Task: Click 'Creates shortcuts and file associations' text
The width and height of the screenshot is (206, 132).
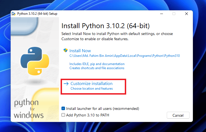Action: point(97,68)
